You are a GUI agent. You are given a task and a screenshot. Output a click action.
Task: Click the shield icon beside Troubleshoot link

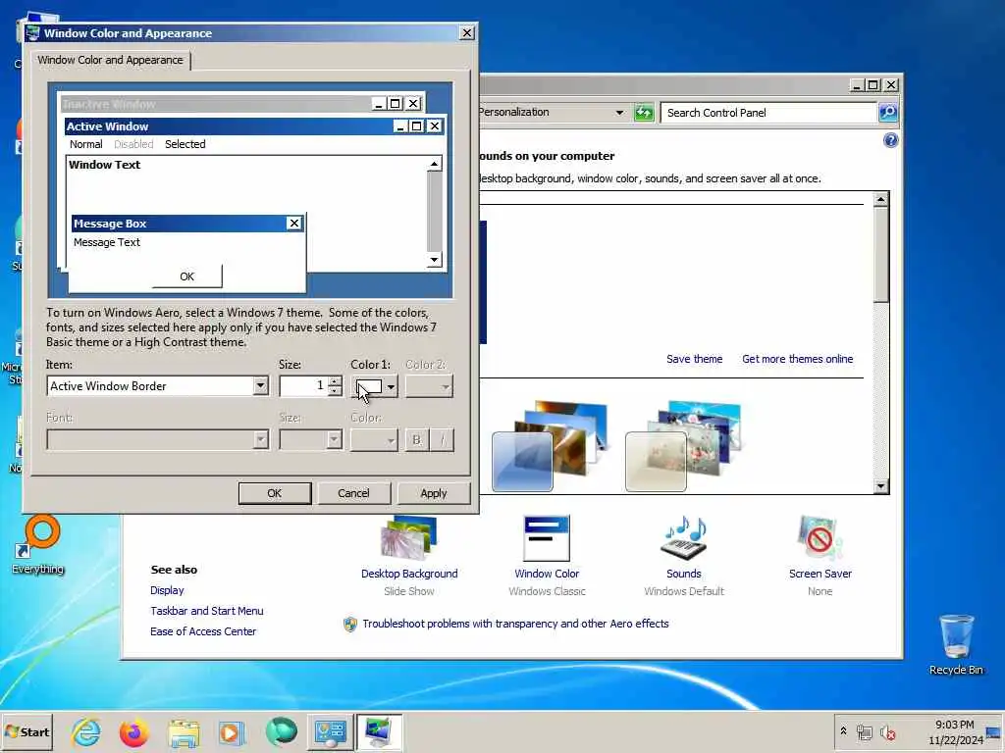(350, 624)
